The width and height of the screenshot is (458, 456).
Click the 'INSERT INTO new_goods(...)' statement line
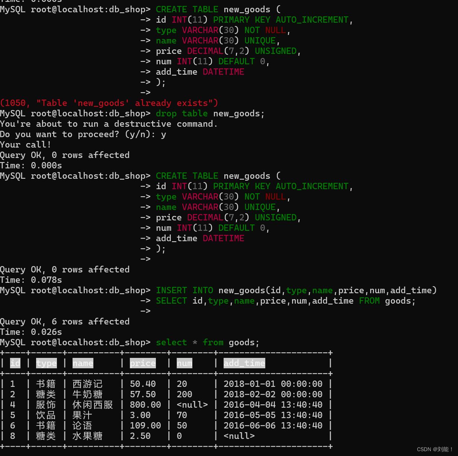296,290
